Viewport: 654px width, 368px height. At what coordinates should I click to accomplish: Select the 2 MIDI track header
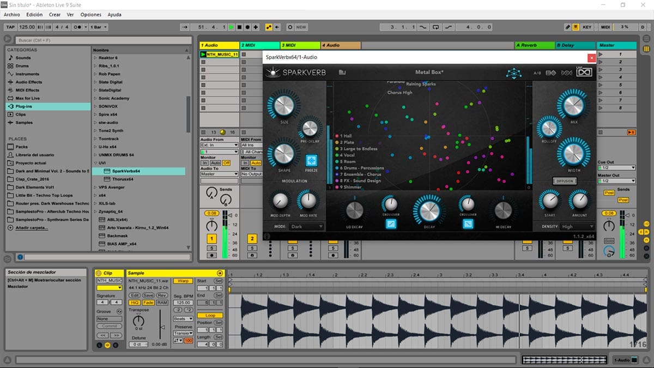click(259, 45)
